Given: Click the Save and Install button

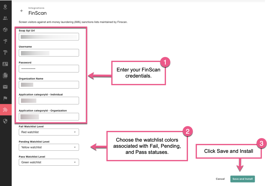Looking at the screenshot, I should click(x=242, y=179).
